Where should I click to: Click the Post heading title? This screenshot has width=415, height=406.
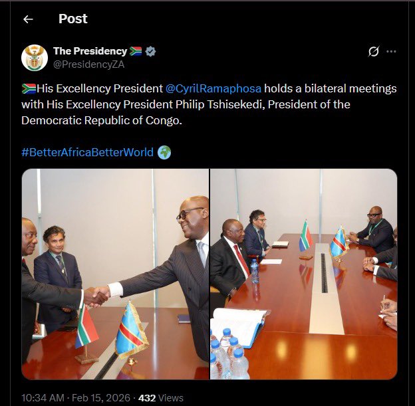72,19
